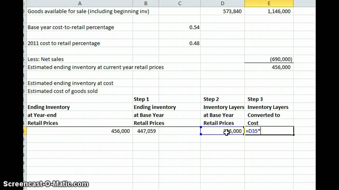This screenshot has height=190, width=339.
Task: Select column A header
Action: (x=79, y=3)
